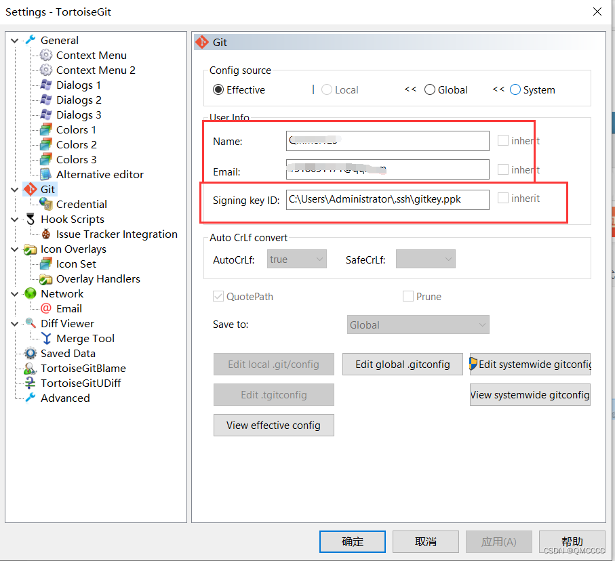Select the System config source radio
The image size is (615, 561).
click(x=515, y=90)
